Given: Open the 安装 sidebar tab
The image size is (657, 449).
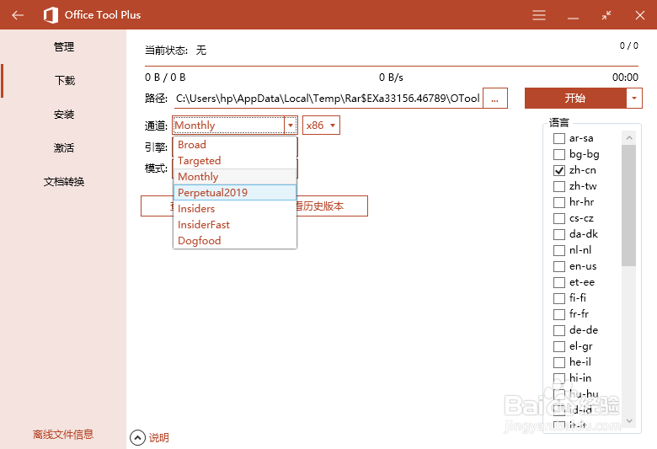Looking at the screenshot, I should tap(64, 114).
